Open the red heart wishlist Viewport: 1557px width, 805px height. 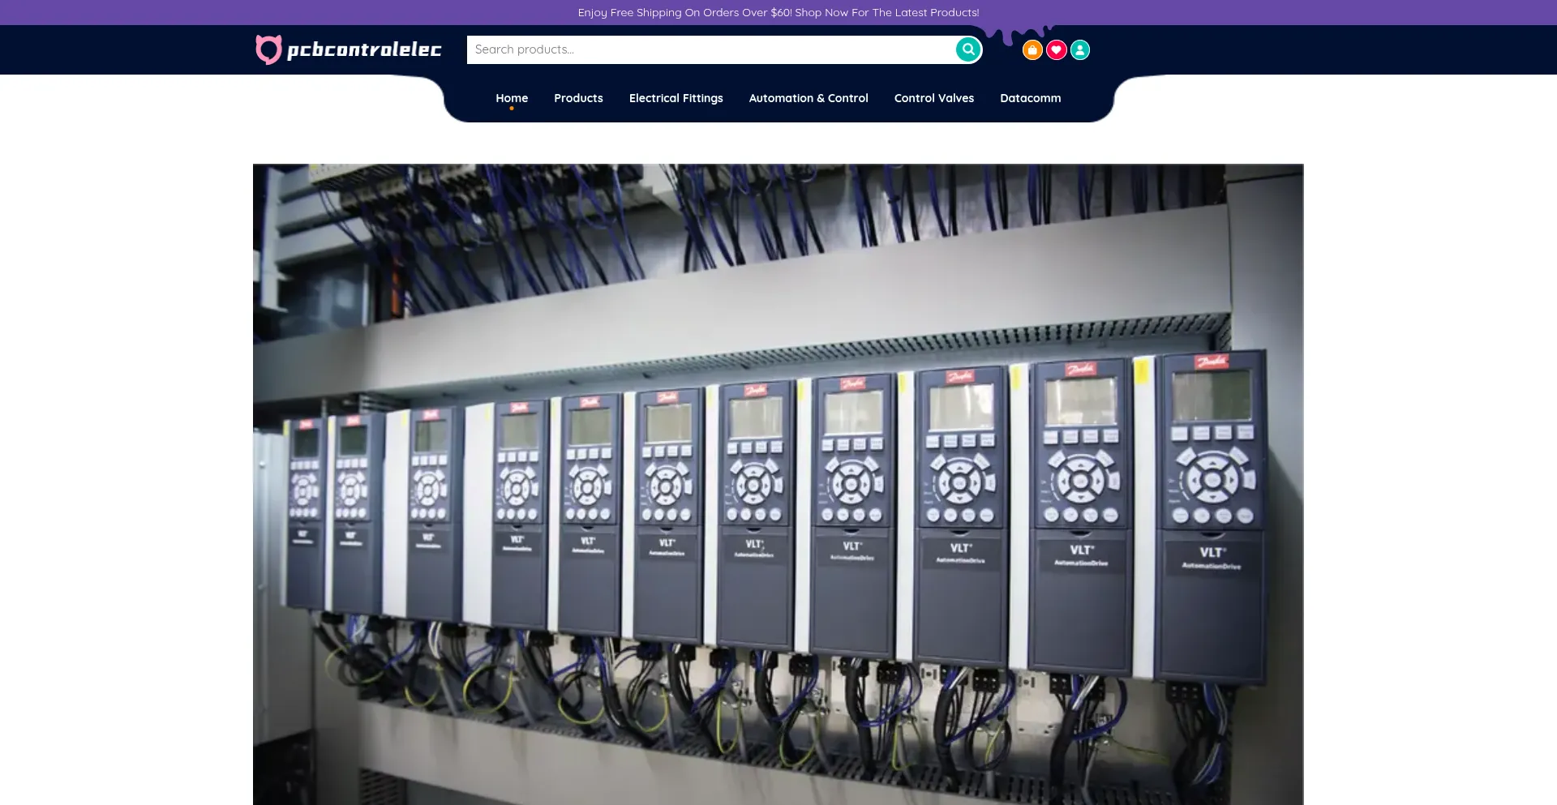[x=1056, y=50]
